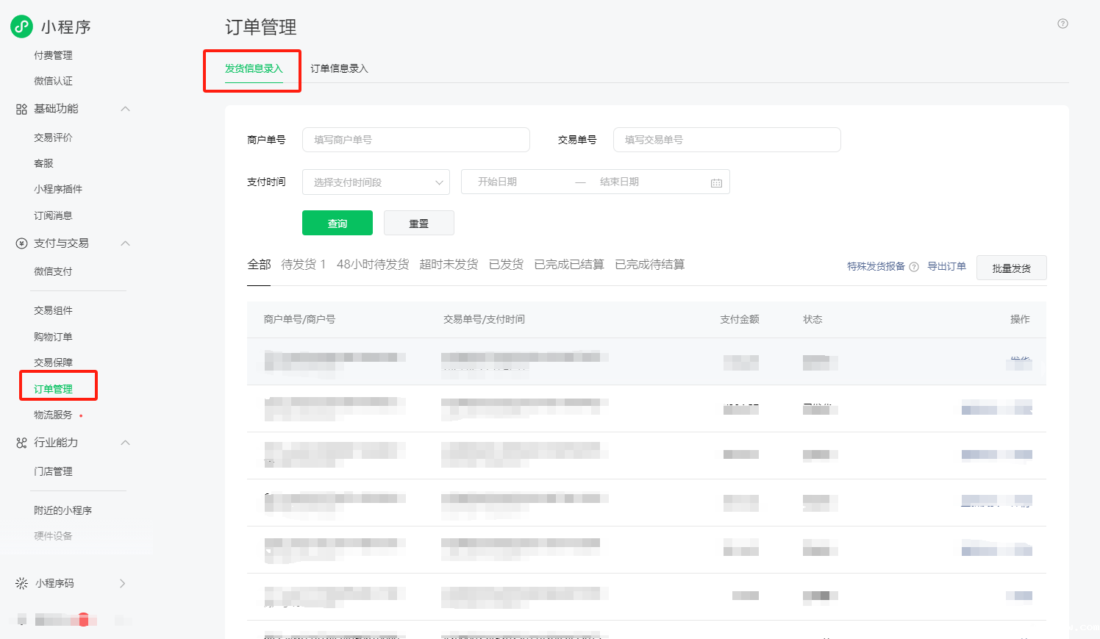Open 物流服务 in the sidebar
The width and height of the screenshot is (1100, 639).
point(53,415)
